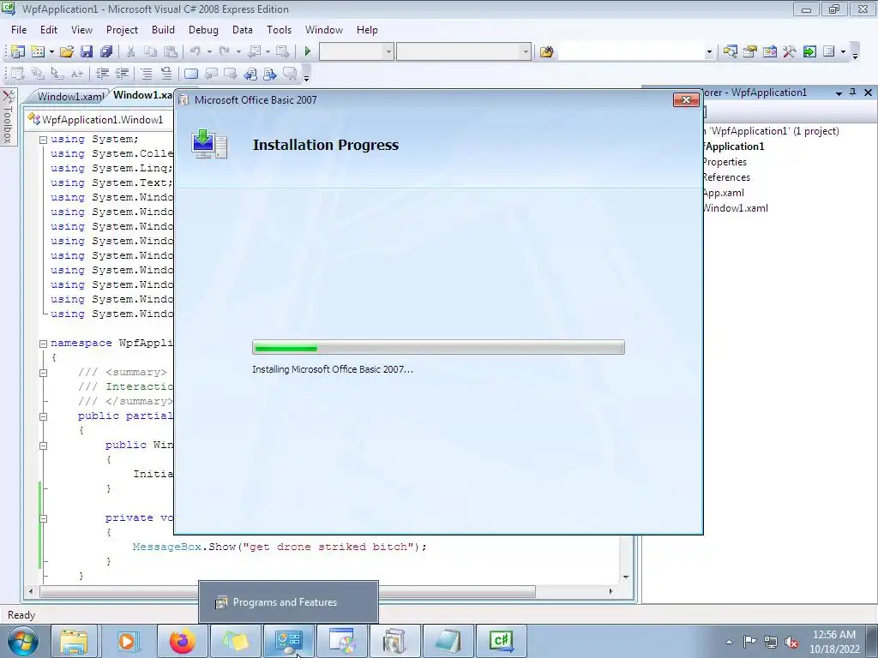Open the WpfApplication1.Window1 class dropdown
The image size is (878, 658).
point(101,120)
